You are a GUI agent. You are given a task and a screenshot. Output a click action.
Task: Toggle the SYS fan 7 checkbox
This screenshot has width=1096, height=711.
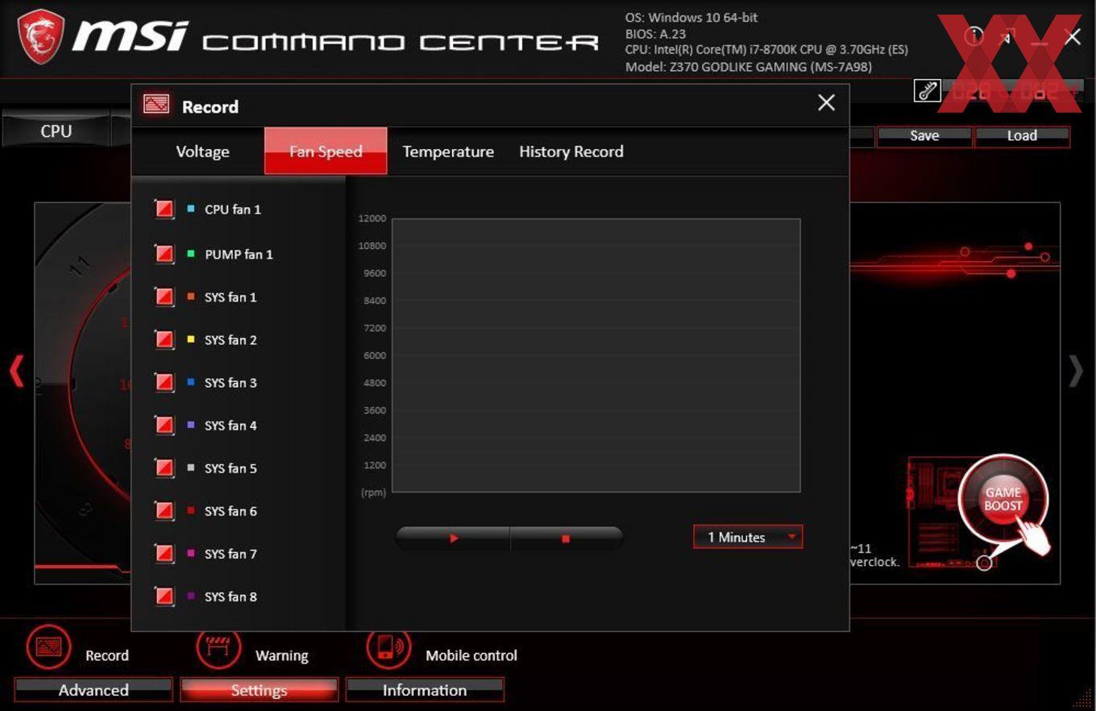164,553
